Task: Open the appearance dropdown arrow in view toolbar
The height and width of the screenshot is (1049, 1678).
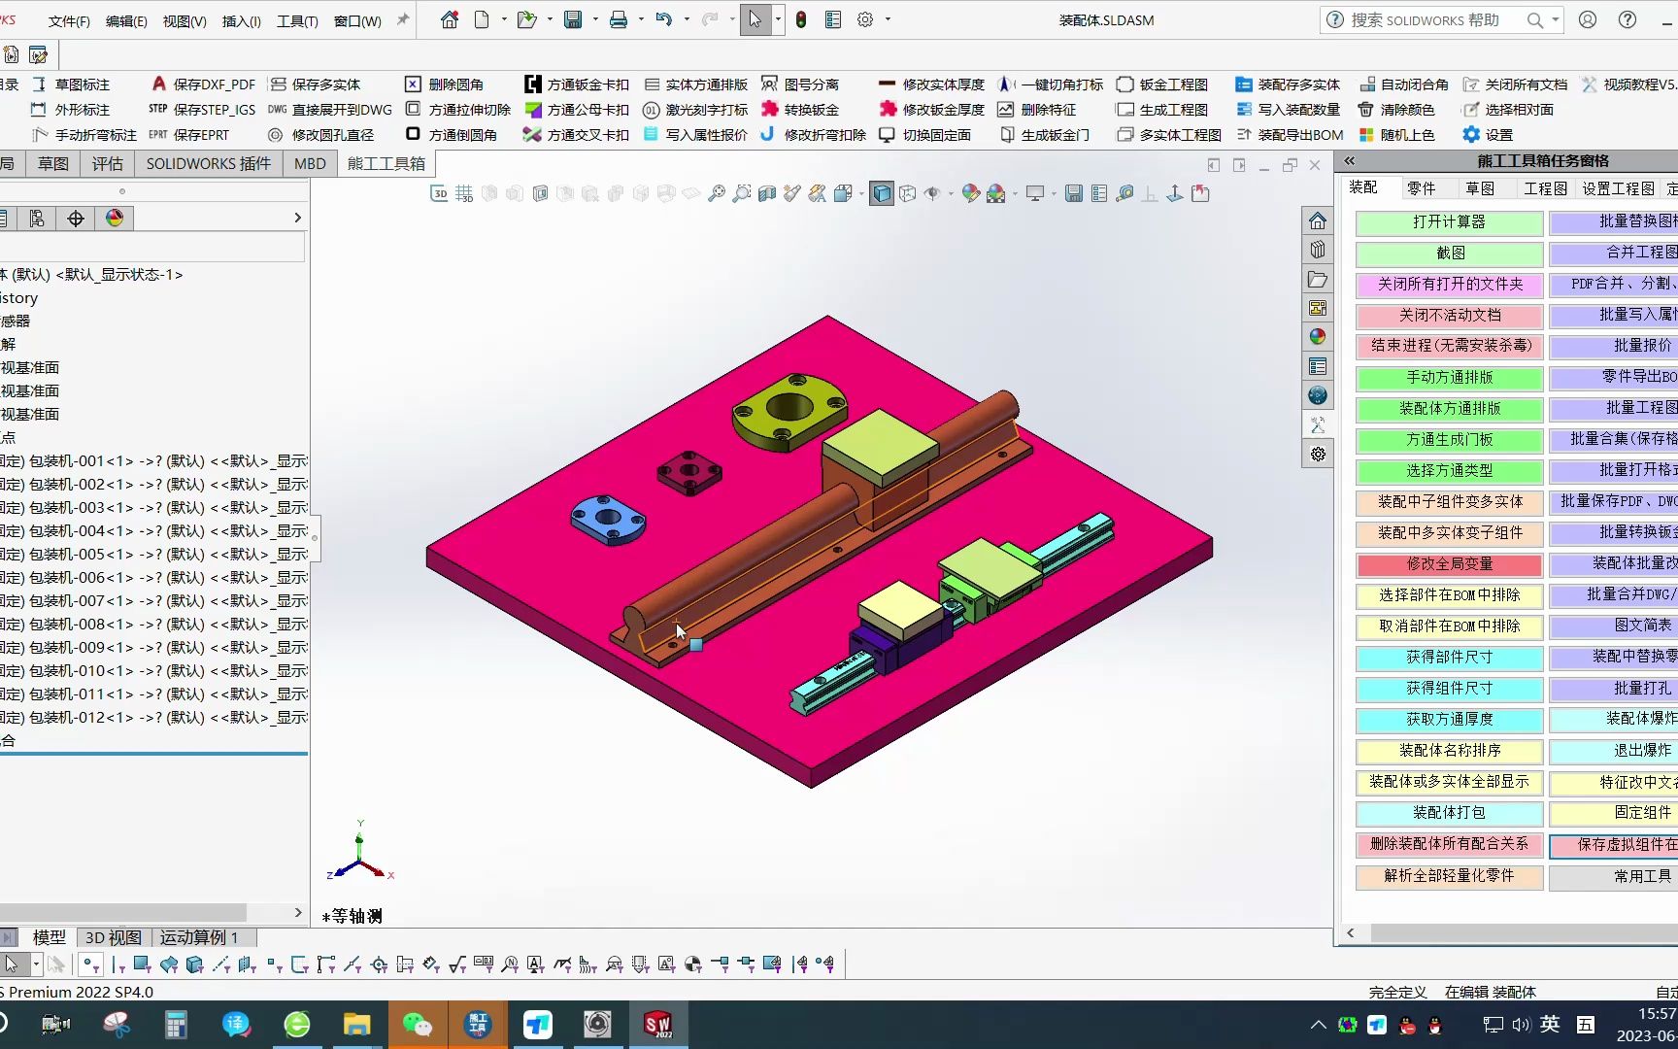Action: tap(1016, 193)
